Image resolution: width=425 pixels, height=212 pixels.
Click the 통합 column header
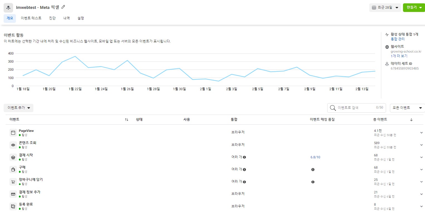coord(234,120)
